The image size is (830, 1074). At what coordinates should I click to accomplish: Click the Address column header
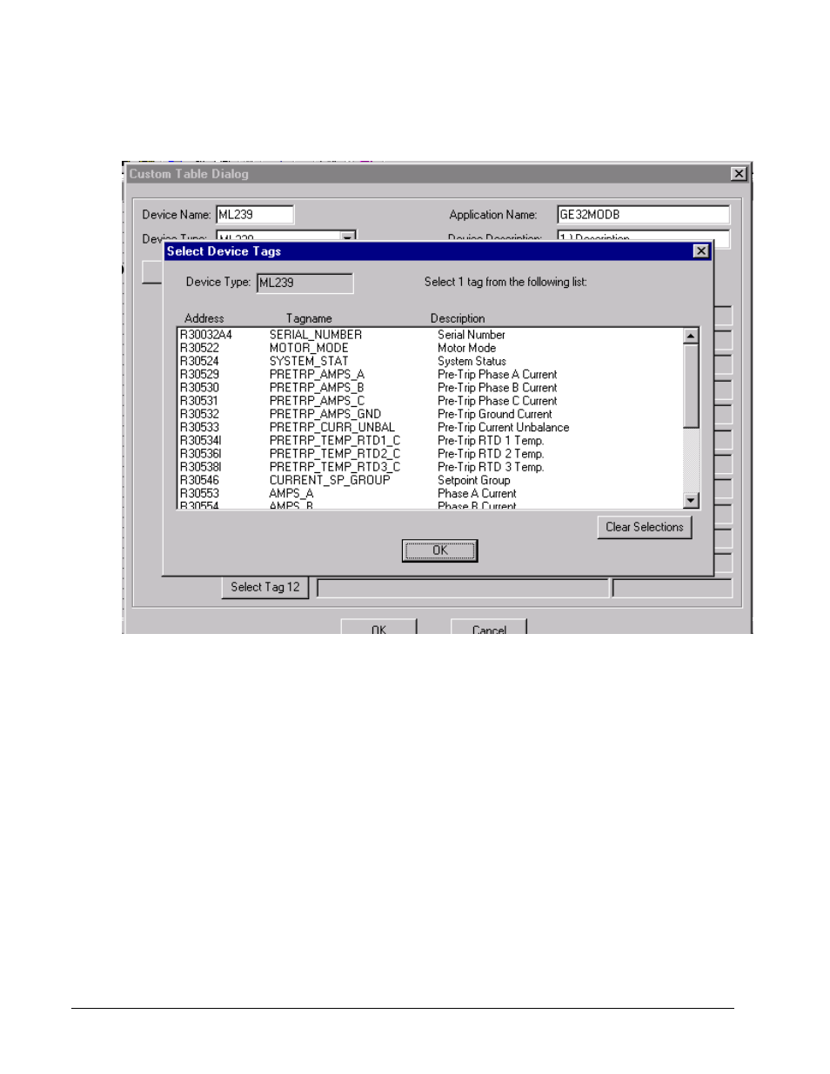pyautogui.click(x=204, y=319)
